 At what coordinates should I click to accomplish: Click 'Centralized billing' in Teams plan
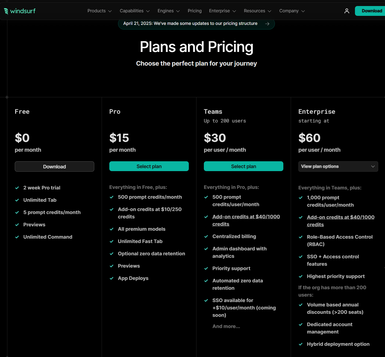click(x=234, y=236)
